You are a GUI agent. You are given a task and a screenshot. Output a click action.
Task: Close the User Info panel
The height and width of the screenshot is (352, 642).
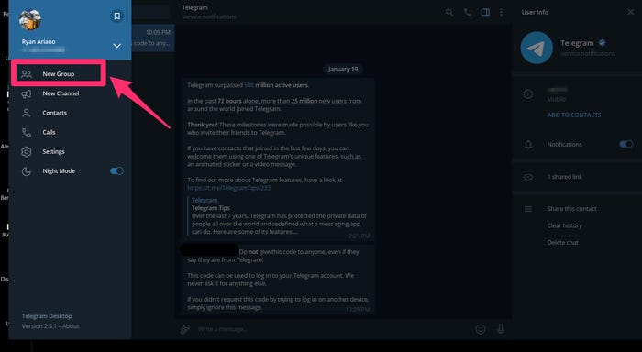631,12
